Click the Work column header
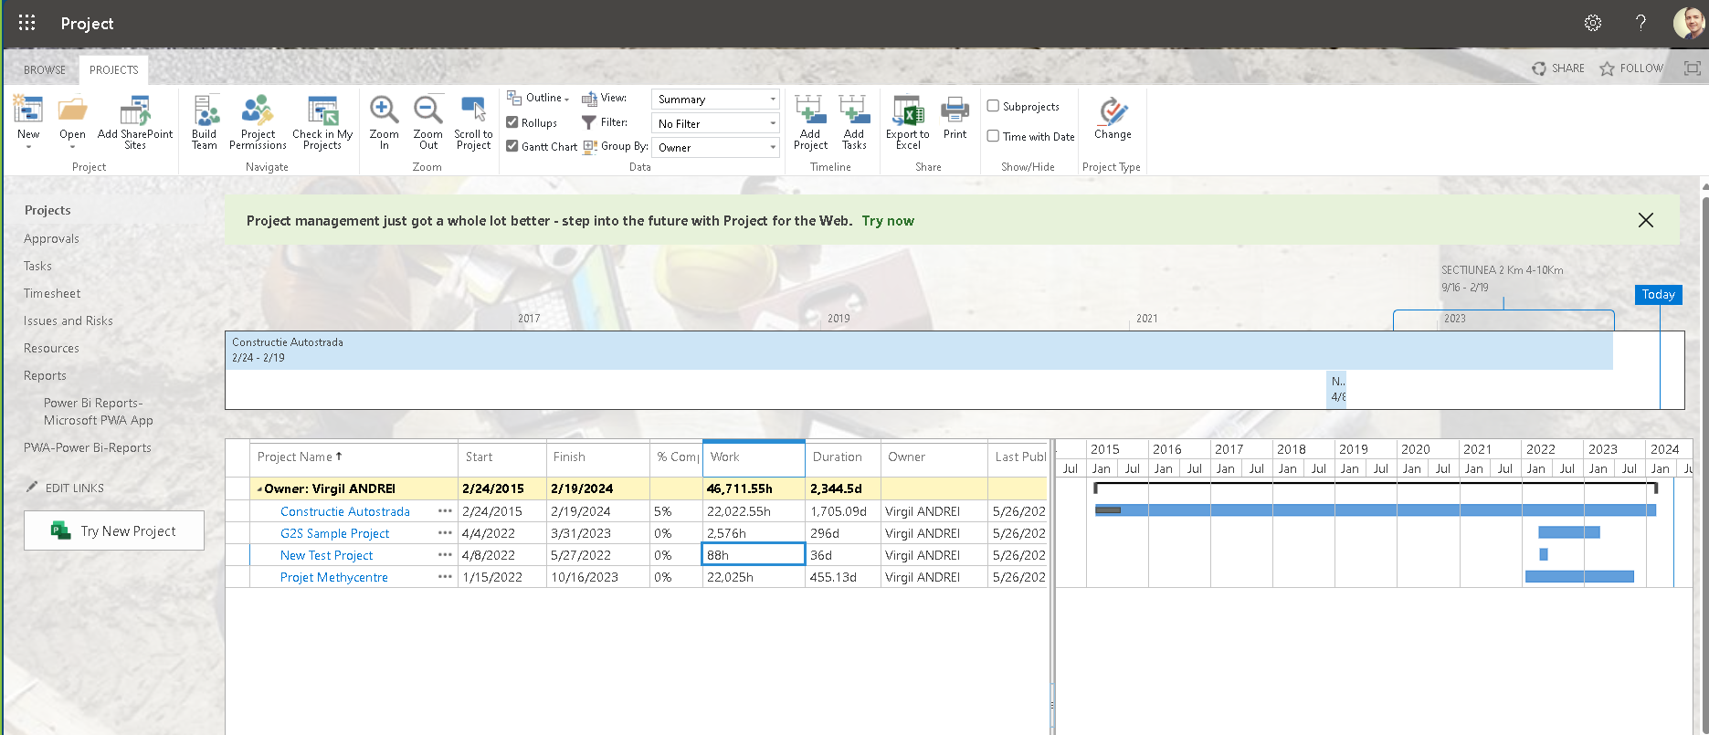The image size is (1709, 735). click(754, 457)
